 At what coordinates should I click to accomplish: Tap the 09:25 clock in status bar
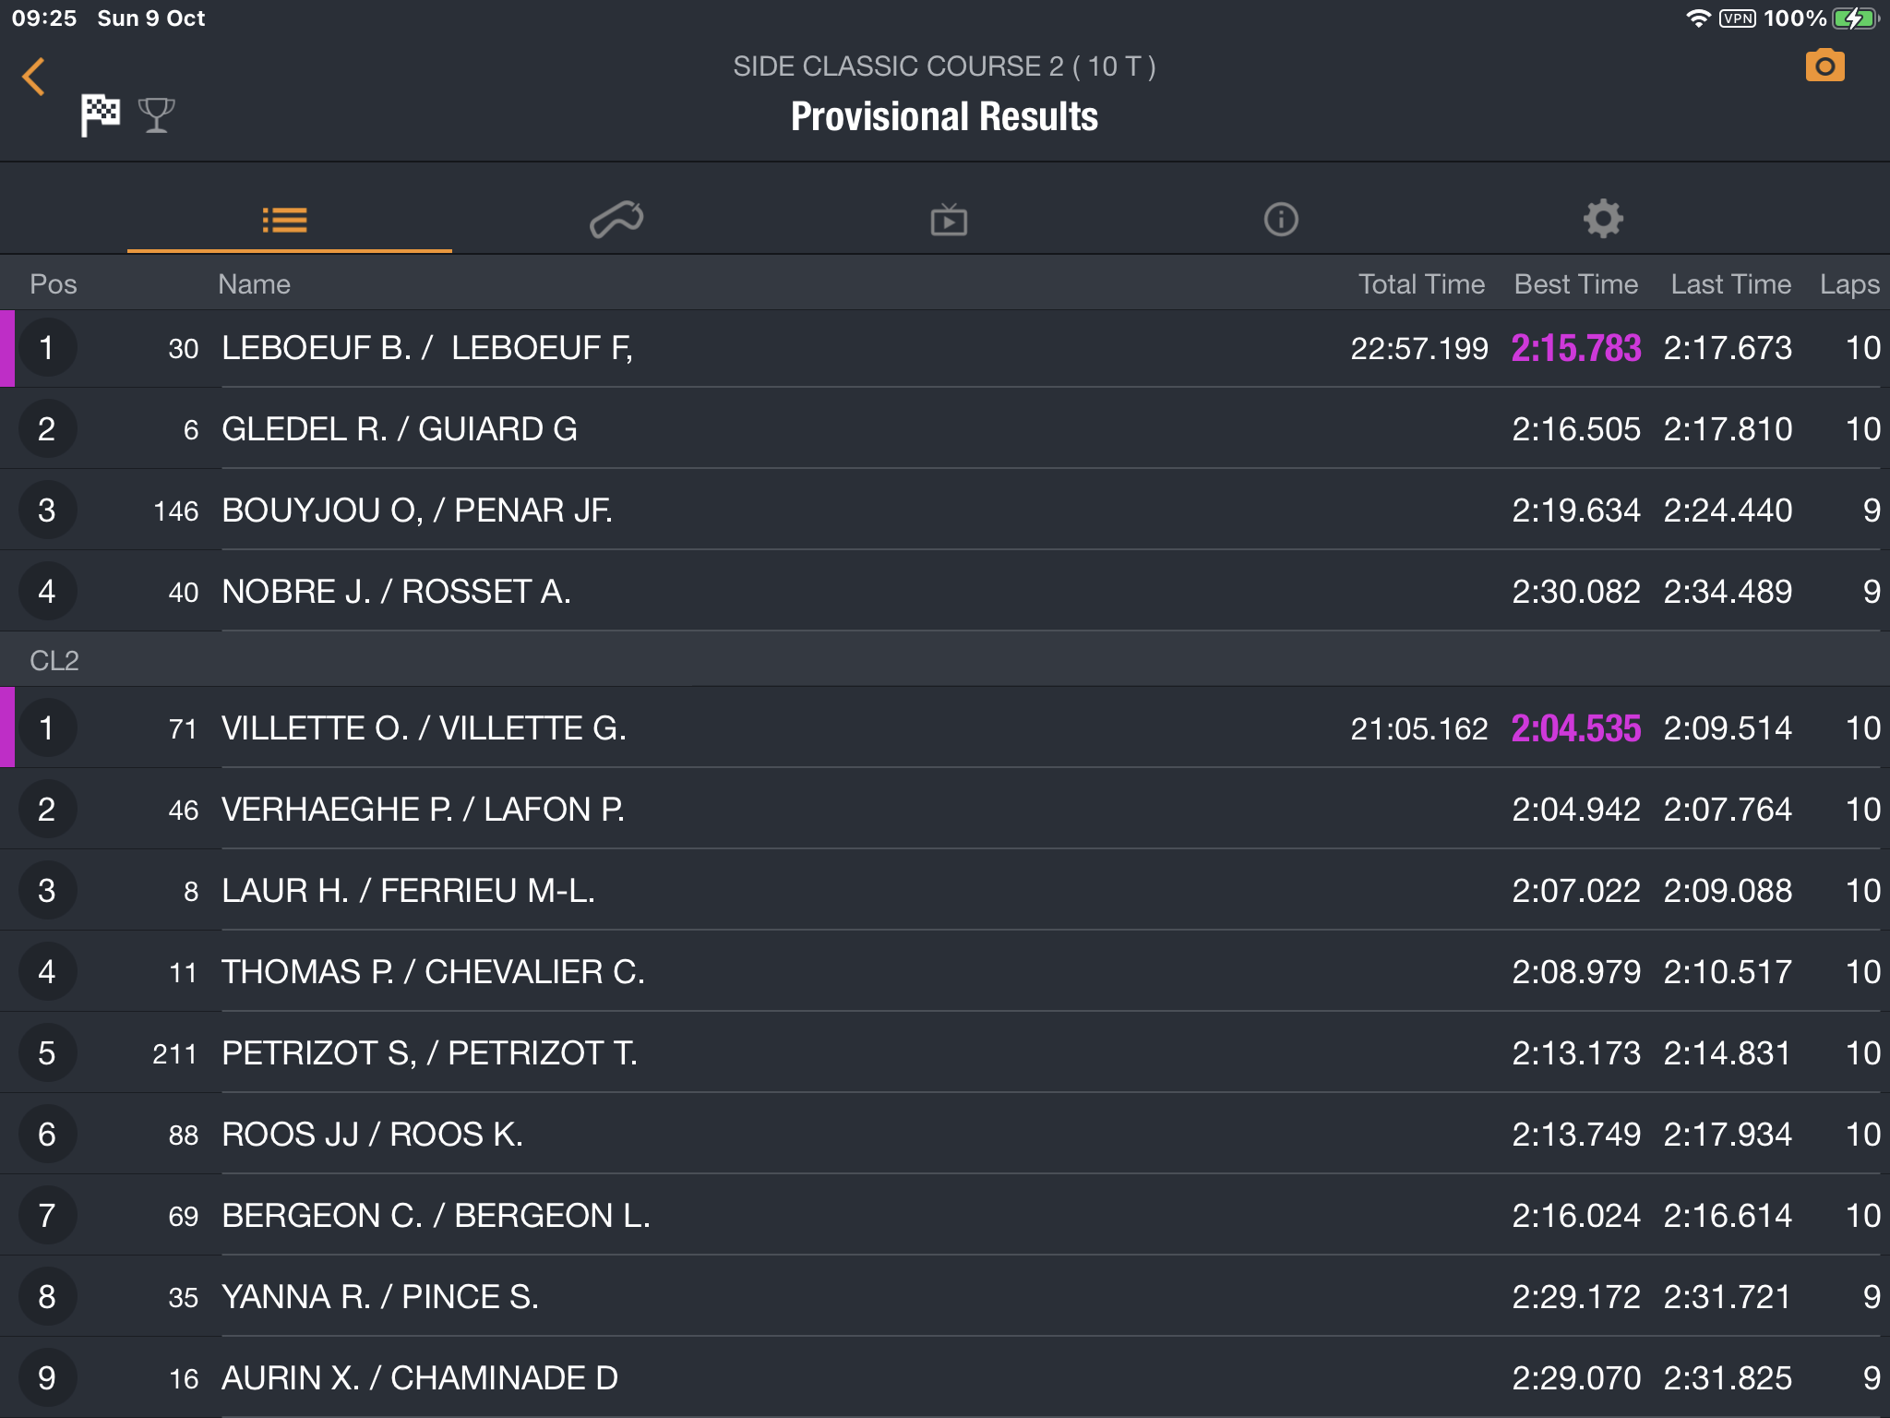point(44,18)
